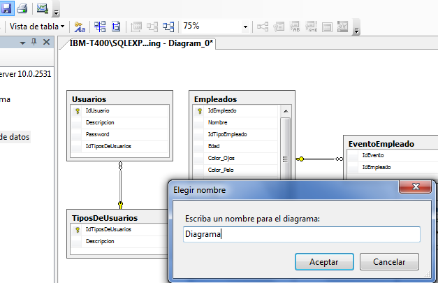Image resolution: width=438 pixels, height=283 pixels.
Task: Click the manage indexes and keys icon
Action: pyautogui.click(x=279, y=27)
